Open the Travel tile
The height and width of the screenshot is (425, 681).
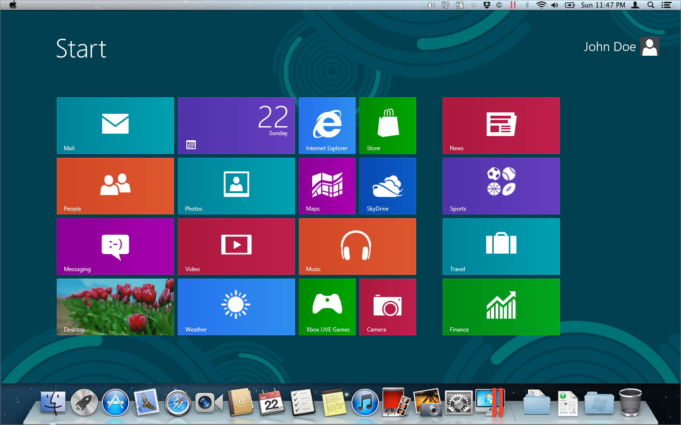[501, 246]
